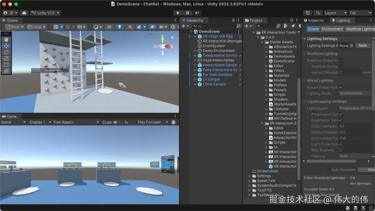Open the Layers dropdown

(335, 13)
